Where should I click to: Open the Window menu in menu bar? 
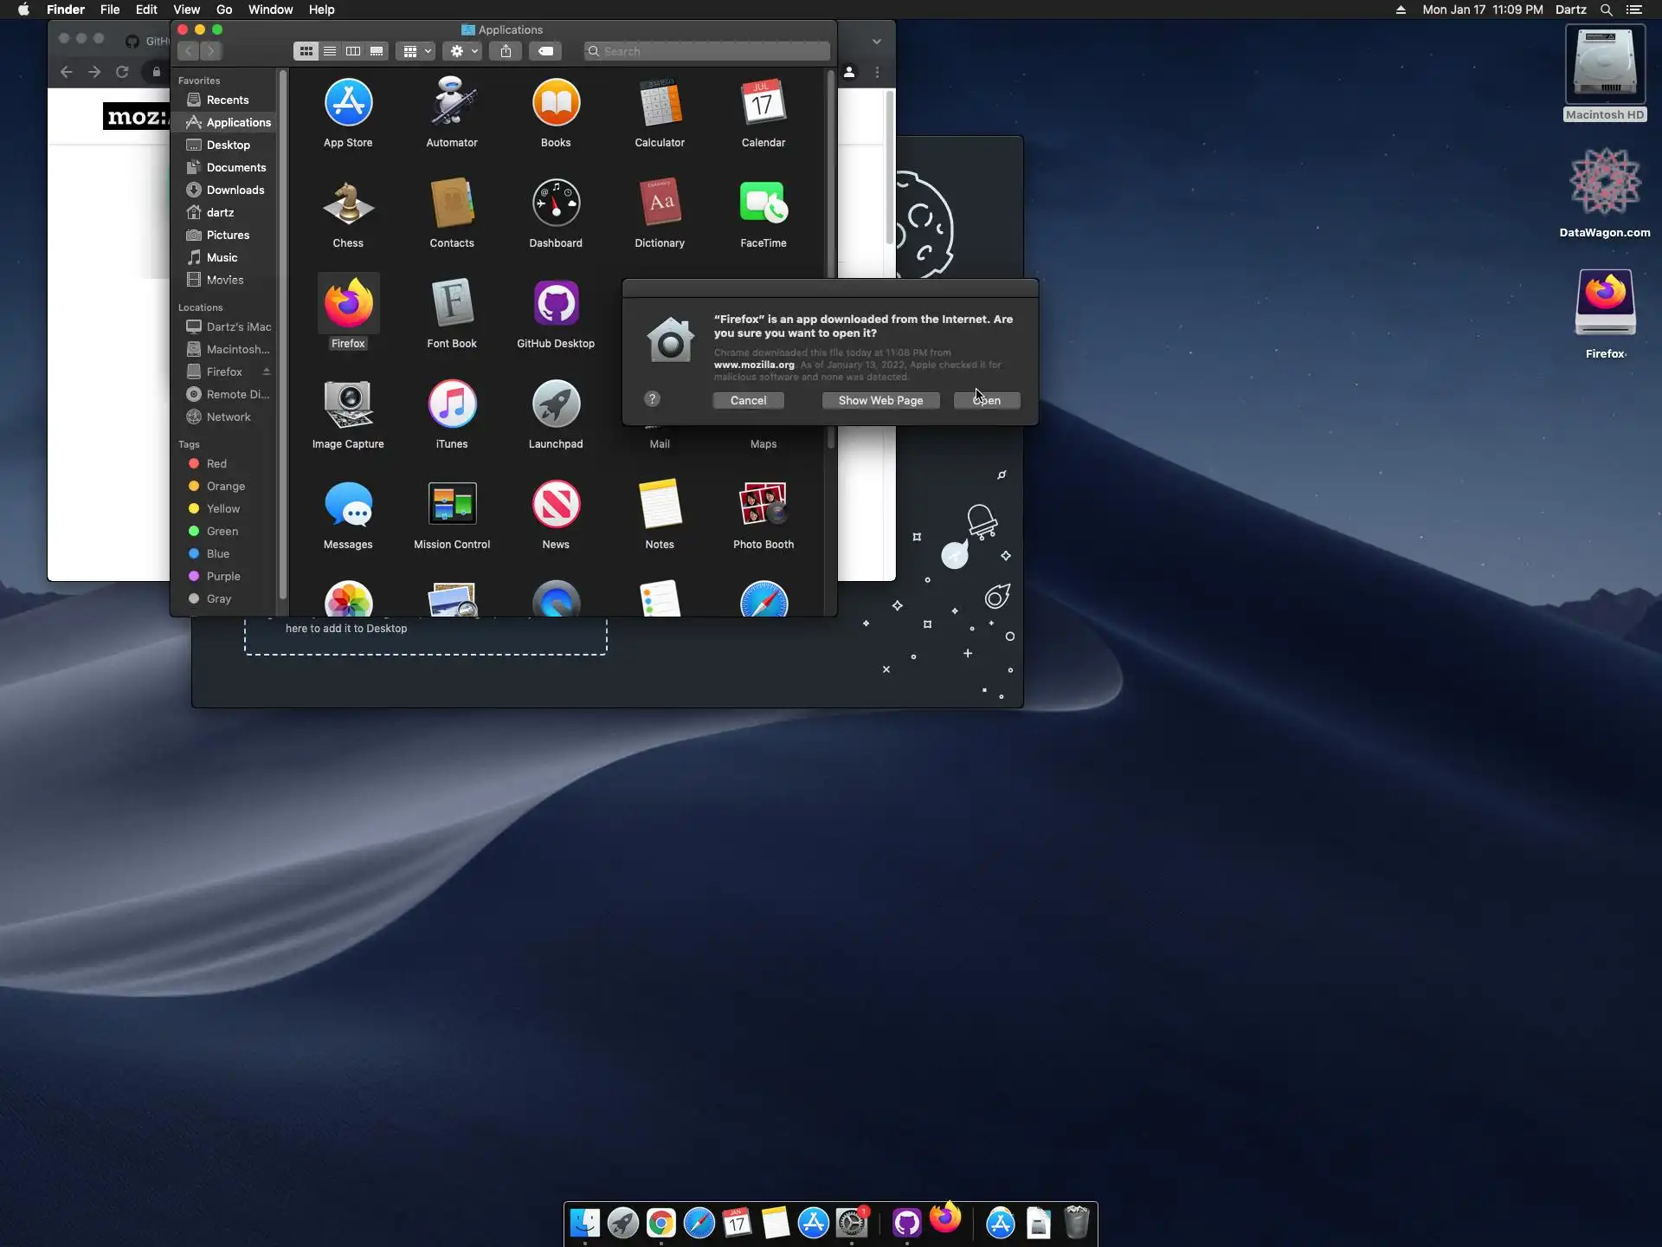click(270, 10)
